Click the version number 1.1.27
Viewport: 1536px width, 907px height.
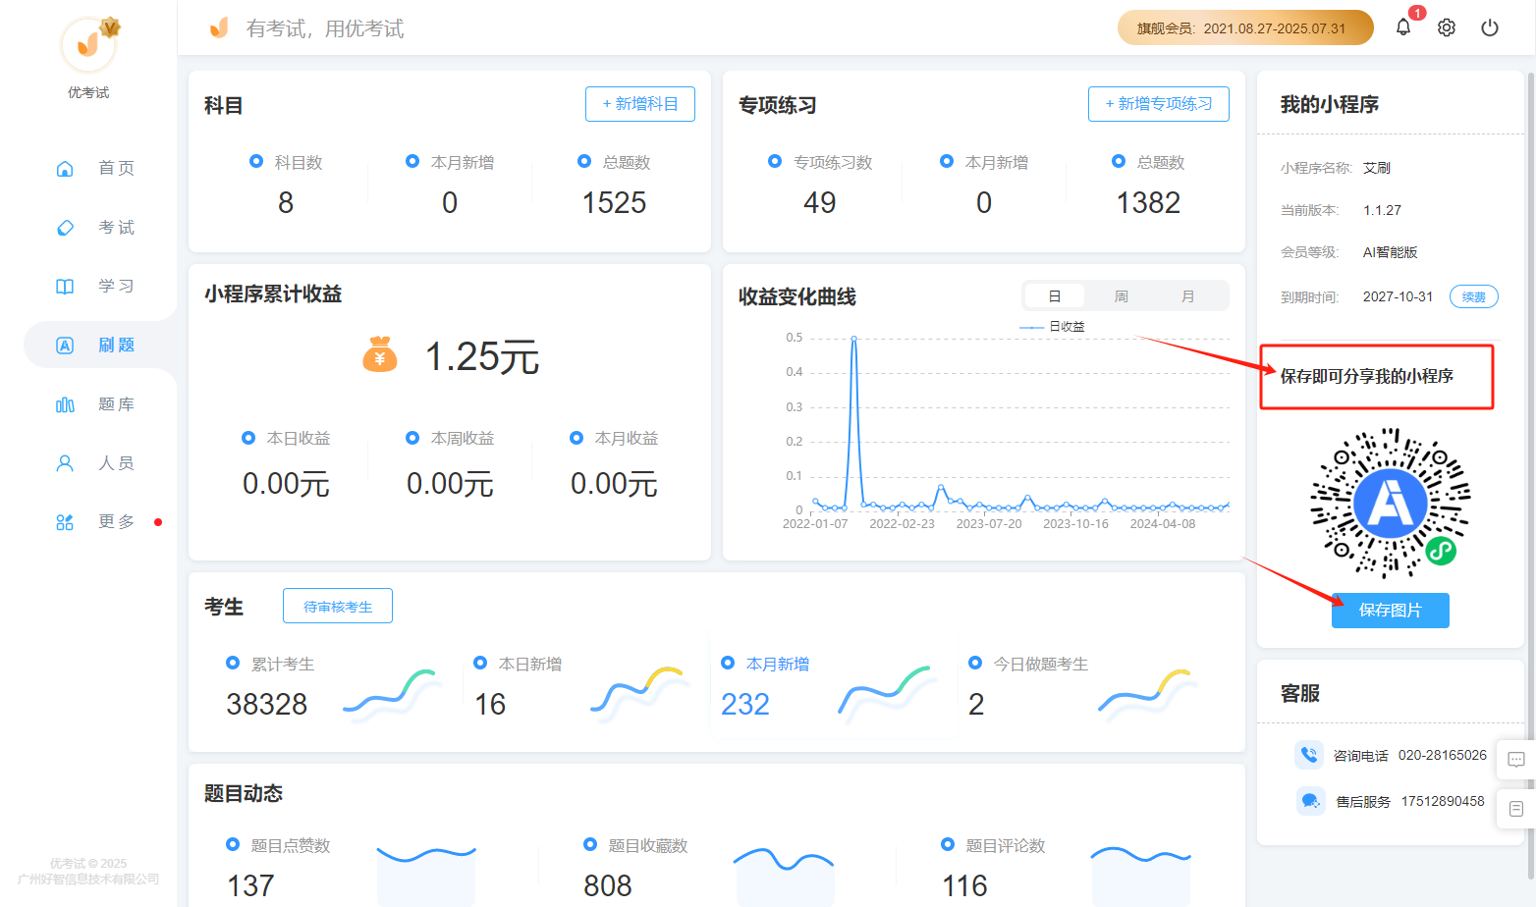coord(1382,210)
